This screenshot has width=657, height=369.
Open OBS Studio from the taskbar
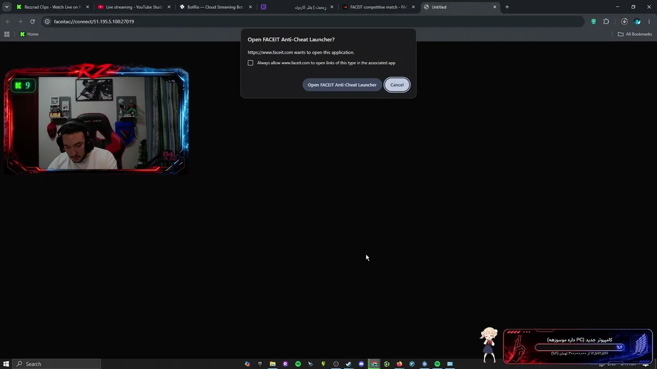click(x=336, y=364)
